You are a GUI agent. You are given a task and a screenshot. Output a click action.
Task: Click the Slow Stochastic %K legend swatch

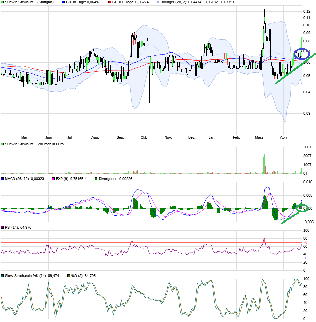click(2, 276)
